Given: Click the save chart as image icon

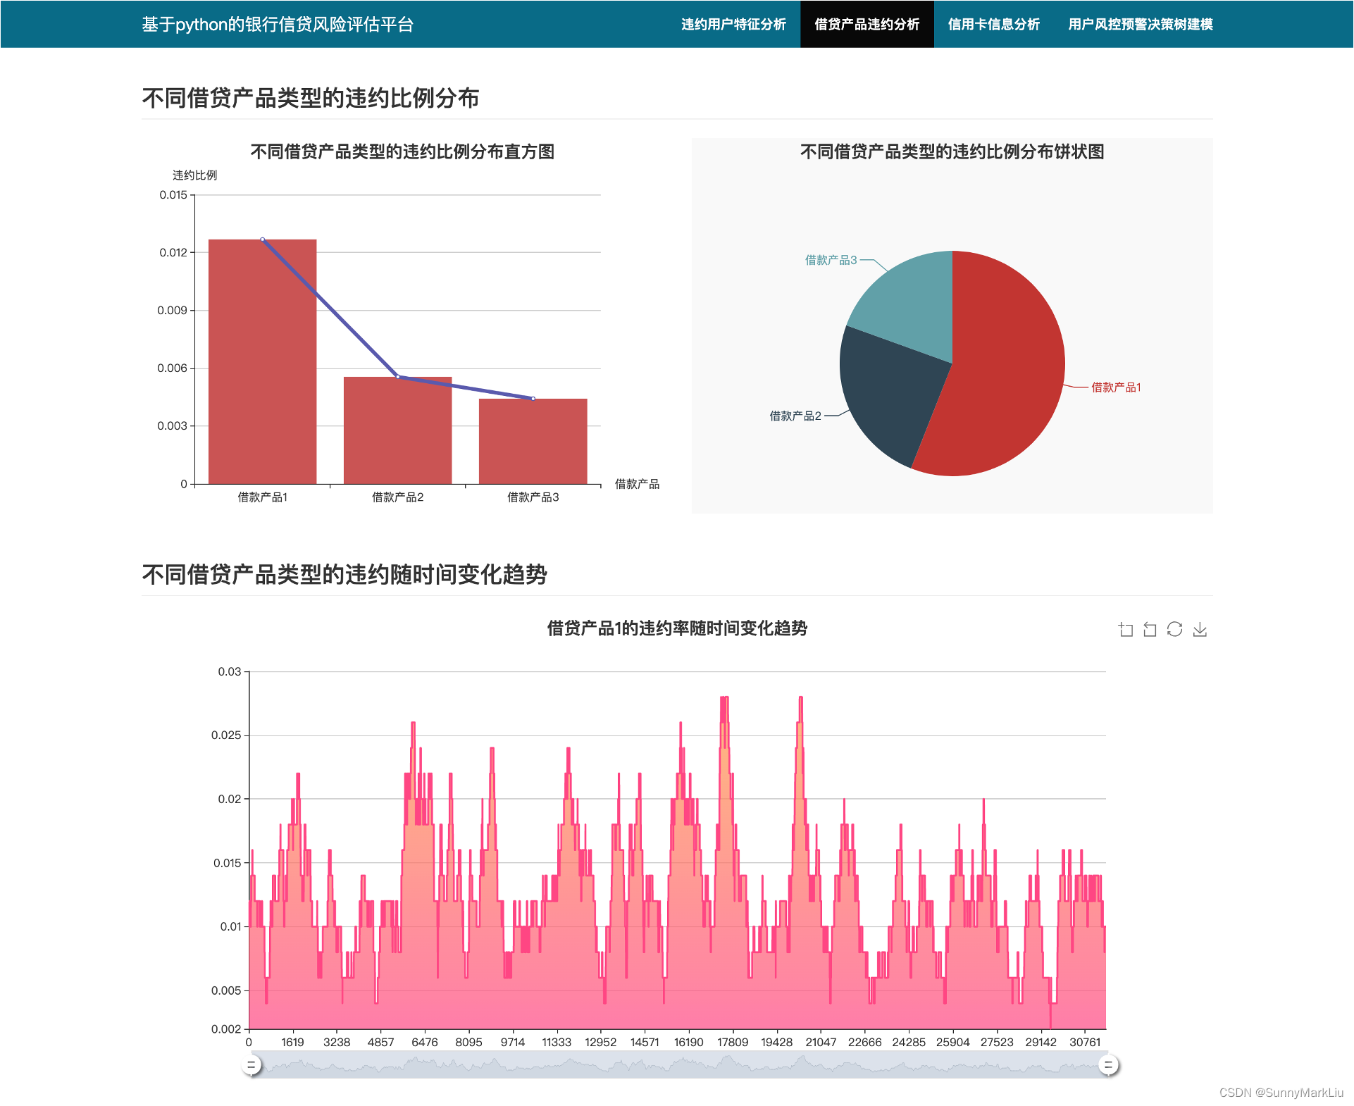Looking at the screenshot, I should (x=1200, y=630).
